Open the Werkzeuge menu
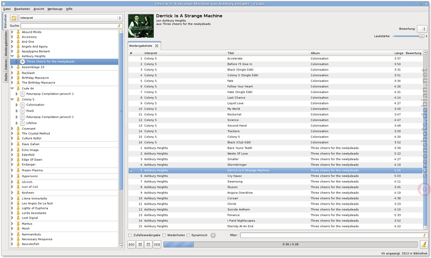 (55, 9)
